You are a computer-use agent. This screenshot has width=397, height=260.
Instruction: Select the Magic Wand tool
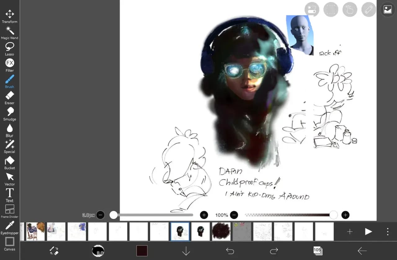(x=10, y=33)
